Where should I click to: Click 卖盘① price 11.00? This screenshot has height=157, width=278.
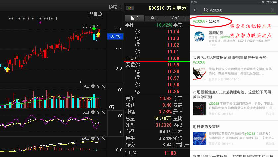point(173,58)
